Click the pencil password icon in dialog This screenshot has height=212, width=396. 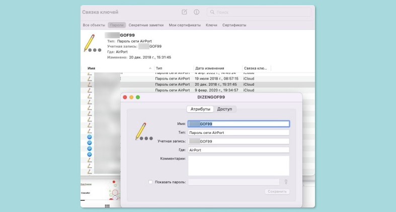144,131
